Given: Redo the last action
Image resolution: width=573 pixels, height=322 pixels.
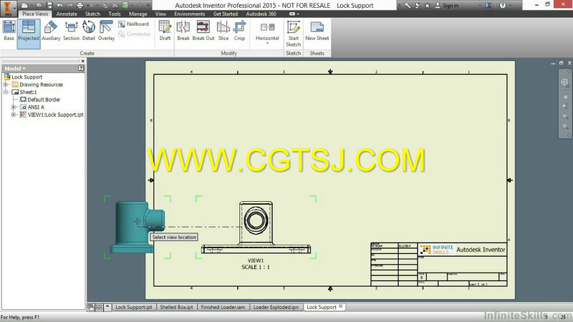Looking at the screenshot, I should click(69, 5).
